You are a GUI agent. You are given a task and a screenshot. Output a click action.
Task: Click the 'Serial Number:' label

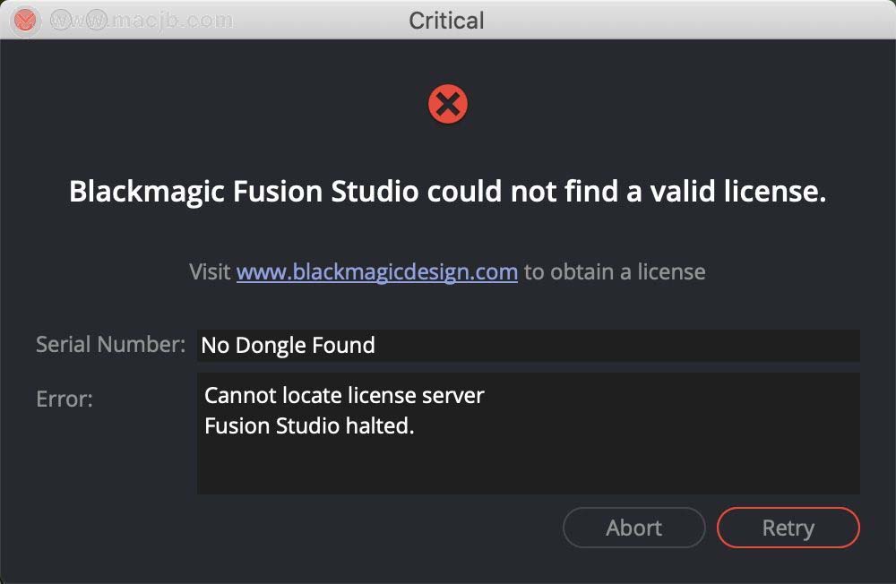click(x=111, y=345)
